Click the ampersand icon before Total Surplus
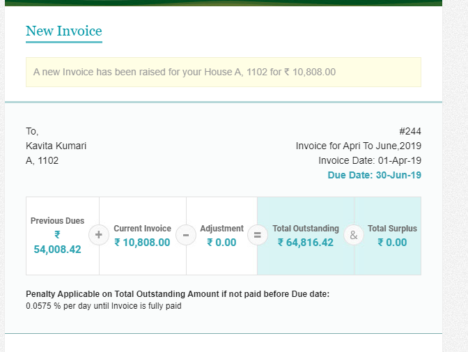This screenshot has width=468, height=352. tap(354, 236)
